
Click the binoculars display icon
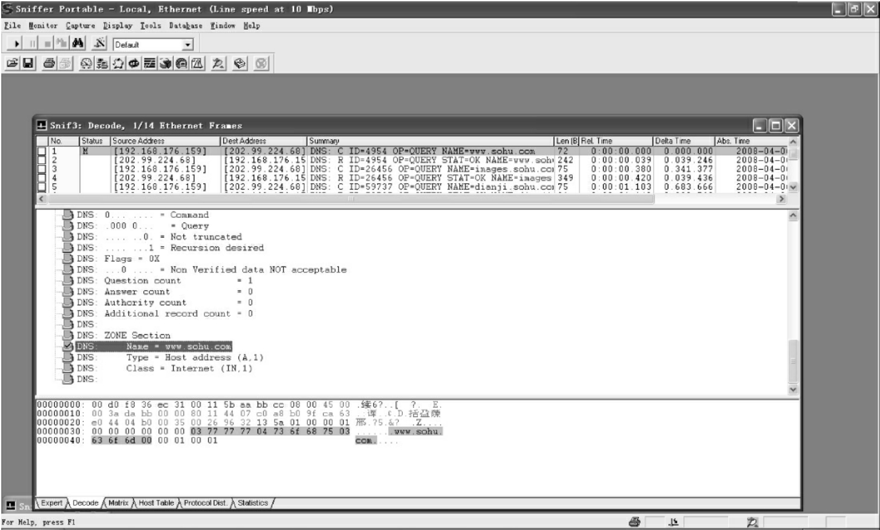[x=78, y=44]
